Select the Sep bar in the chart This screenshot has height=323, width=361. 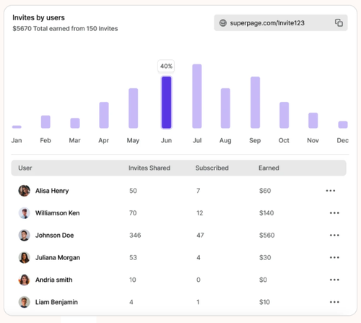(255, 103)
